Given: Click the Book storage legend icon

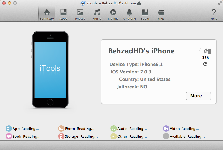Looking at the screenshot, I should [9, 136].
